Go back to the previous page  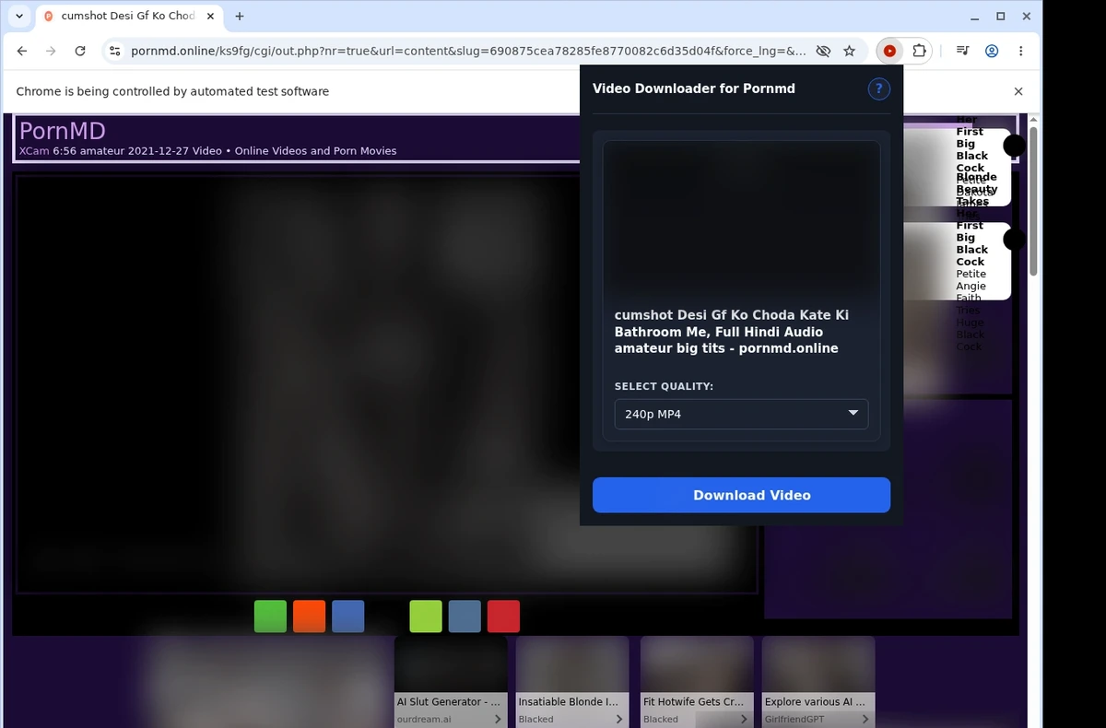click(x=22, y=52)
